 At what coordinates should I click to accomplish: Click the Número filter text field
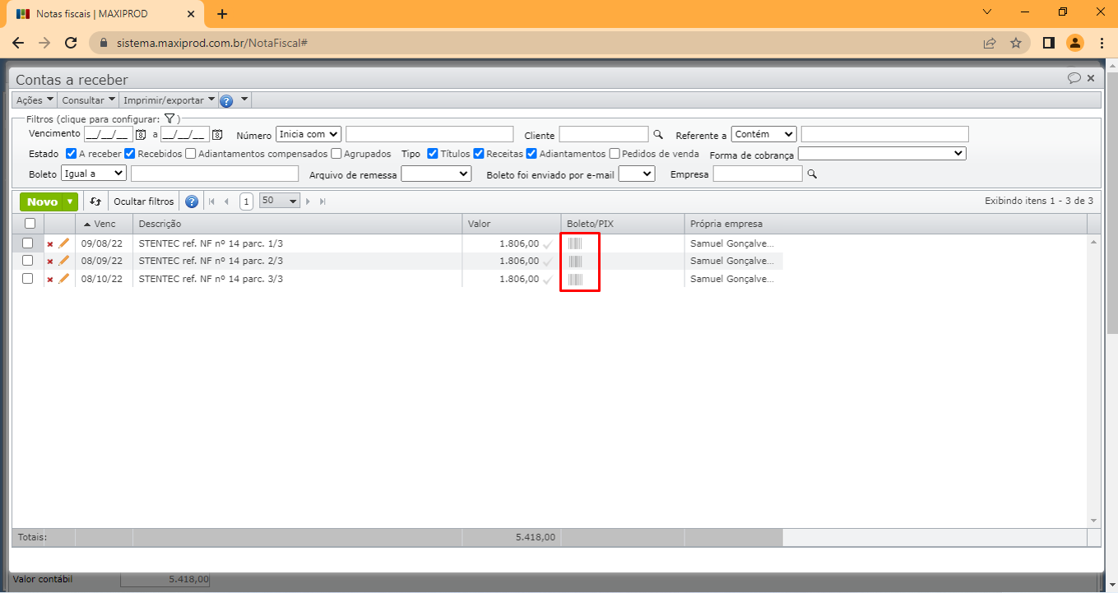click(x=429, y=134)
